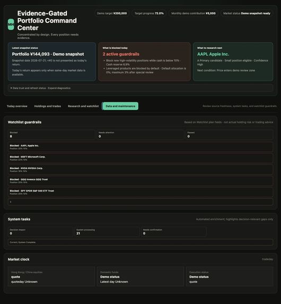Open the What to research next card
The width and height of the screenshot is (281, 304).
click(233, 62)
